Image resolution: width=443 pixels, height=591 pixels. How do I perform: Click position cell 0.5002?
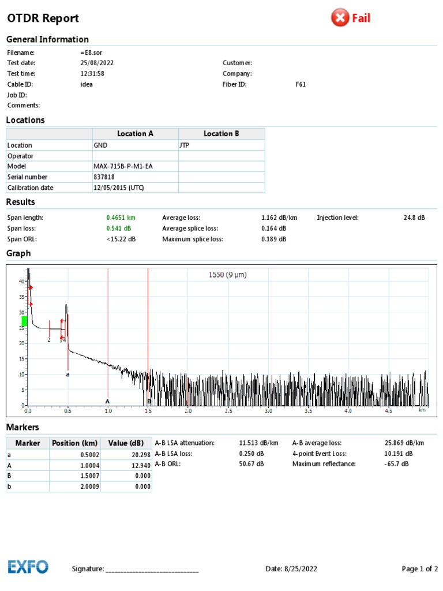[74, 455]
